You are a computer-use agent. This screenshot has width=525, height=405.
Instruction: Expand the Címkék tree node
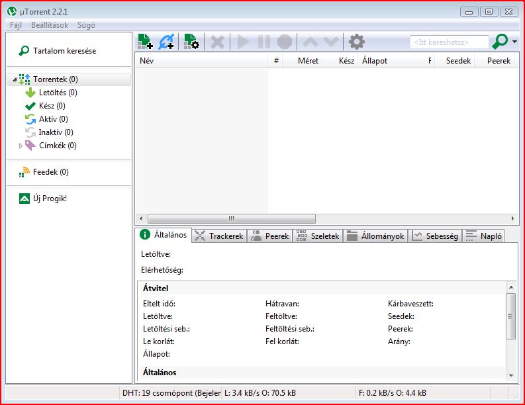(21, 146)
